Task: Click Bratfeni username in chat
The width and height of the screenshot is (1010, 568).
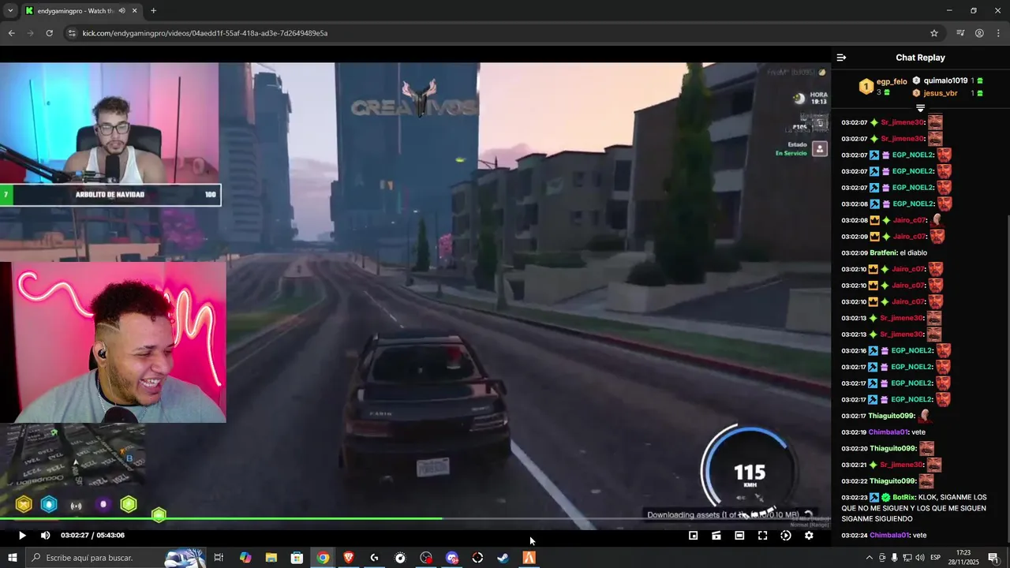Action: [x=883, y=252]
